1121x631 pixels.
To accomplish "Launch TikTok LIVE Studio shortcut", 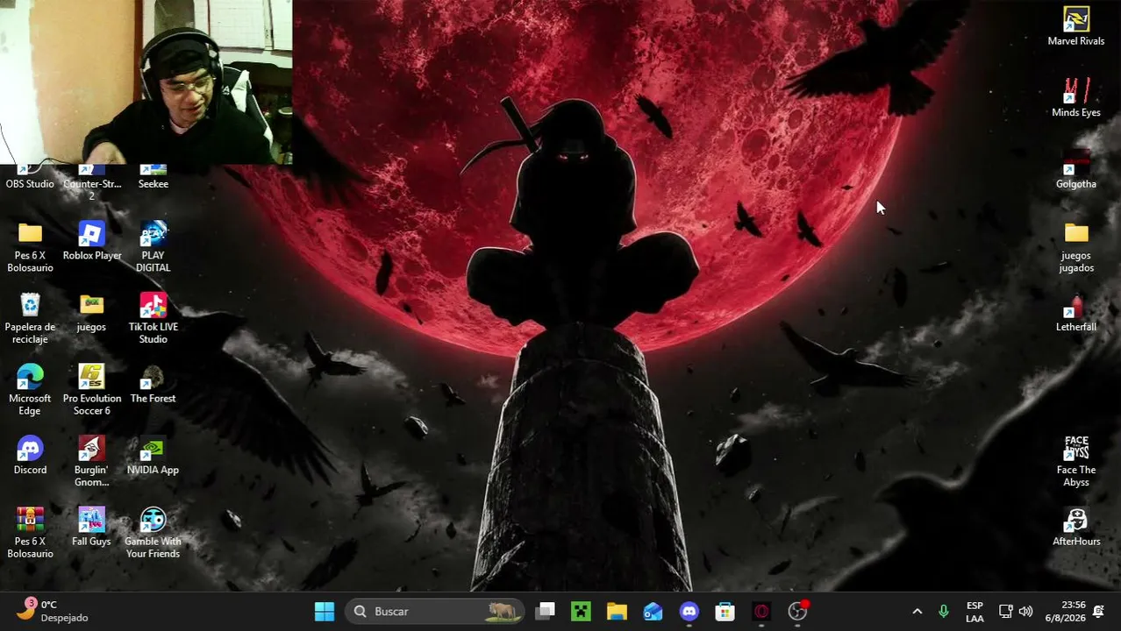I will 153,319.
